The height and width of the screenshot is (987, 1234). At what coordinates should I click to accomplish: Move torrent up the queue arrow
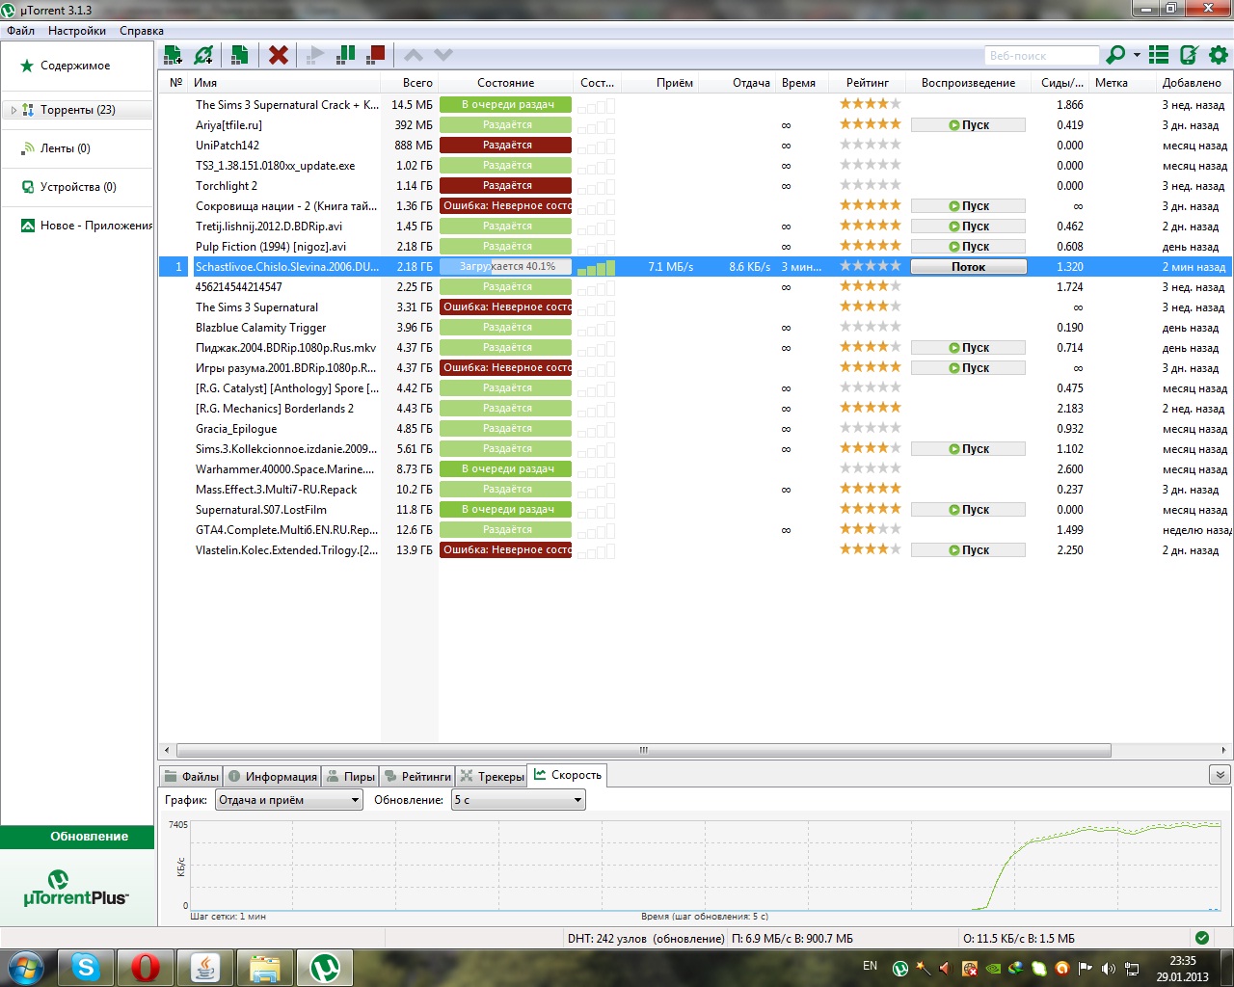[x=414, y=55]
